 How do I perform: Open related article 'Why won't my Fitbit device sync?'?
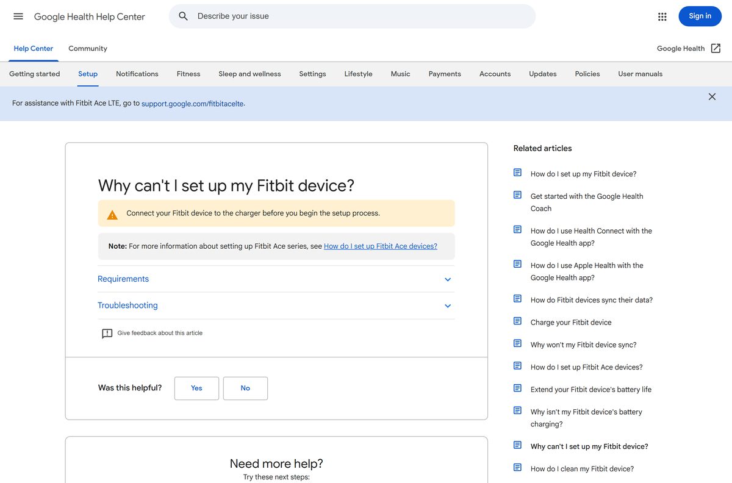584,345
